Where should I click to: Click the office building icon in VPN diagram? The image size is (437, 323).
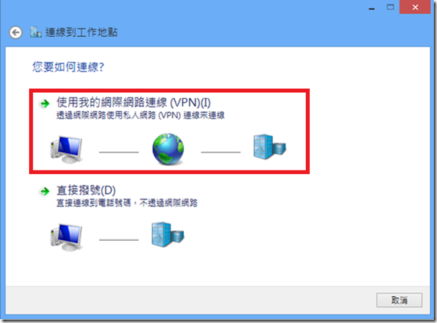click(x=270, y=147)
